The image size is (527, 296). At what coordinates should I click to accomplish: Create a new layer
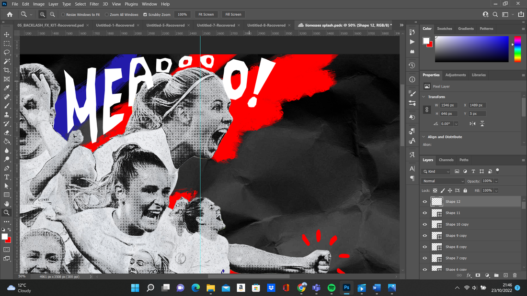point(505,275)
